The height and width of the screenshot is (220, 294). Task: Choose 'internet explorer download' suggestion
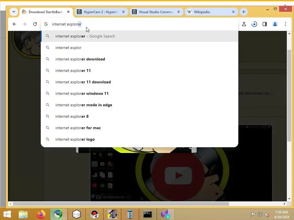[x=140, y=59]
